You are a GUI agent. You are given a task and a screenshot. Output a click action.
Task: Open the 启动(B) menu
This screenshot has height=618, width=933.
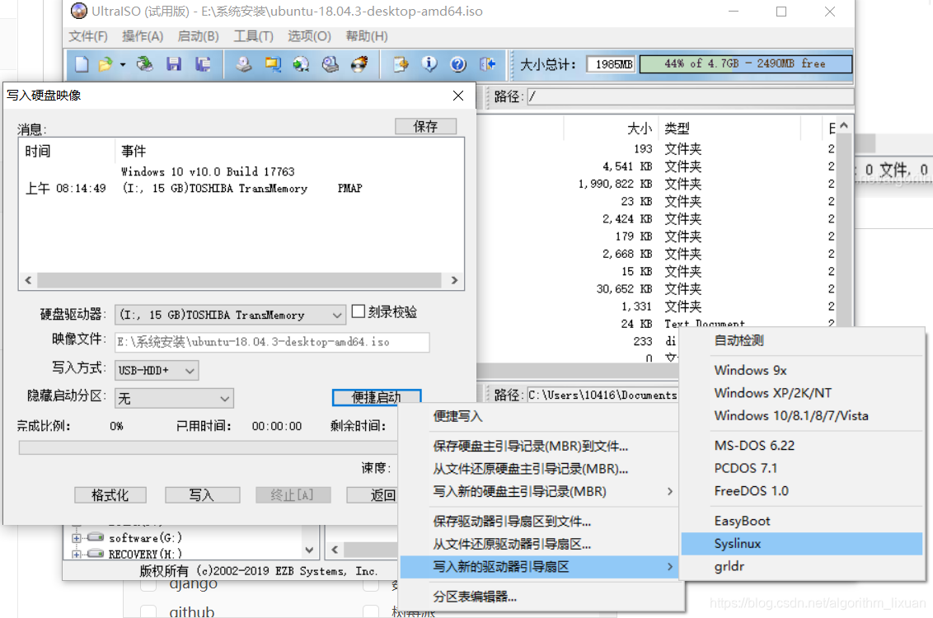pyautogui.click(x=198, y=36)
